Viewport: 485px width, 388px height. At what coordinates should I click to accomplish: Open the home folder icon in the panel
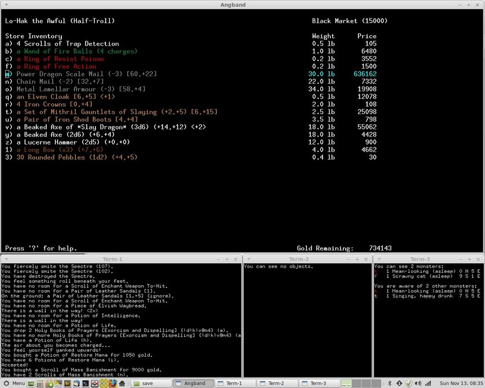pos(122,383)
